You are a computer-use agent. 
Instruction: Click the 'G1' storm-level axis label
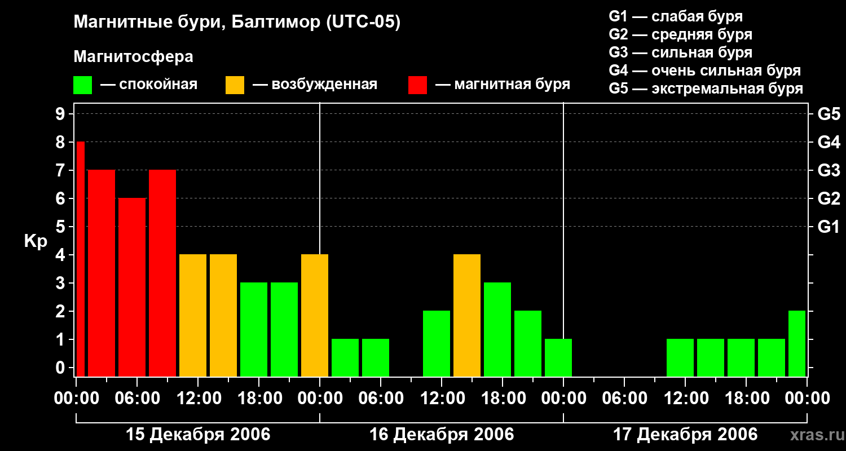click(829, 227)
